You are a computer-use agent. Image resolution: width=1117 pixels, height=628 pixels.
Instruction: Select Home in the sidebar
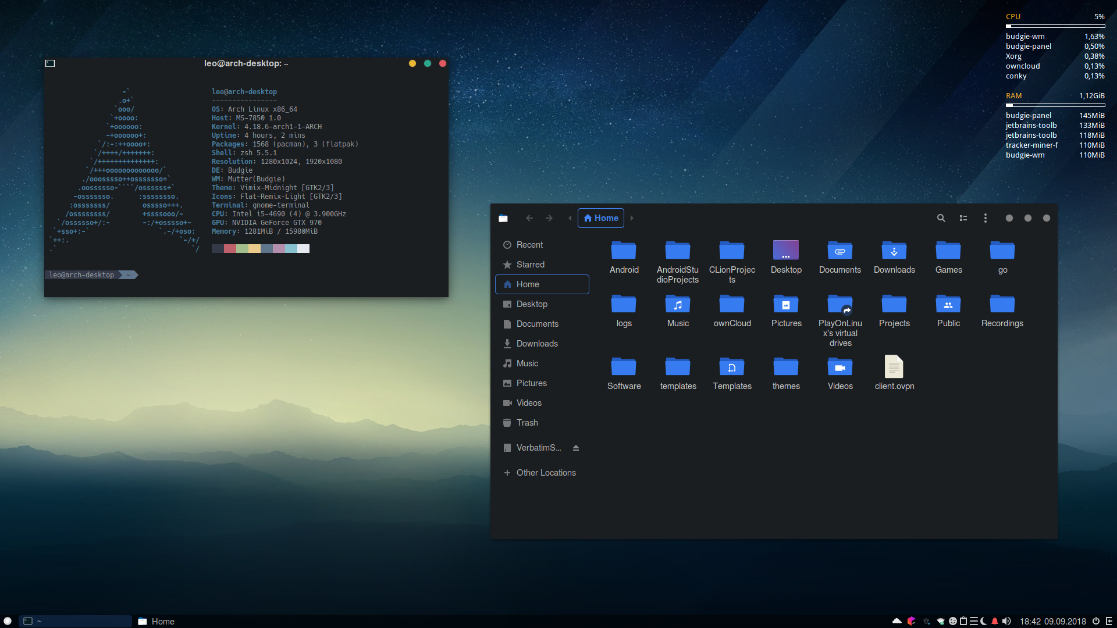(542, 284)
